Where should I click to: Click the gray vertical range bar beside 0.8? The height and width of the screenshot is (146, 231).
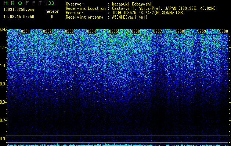click(x=7, y=112)
